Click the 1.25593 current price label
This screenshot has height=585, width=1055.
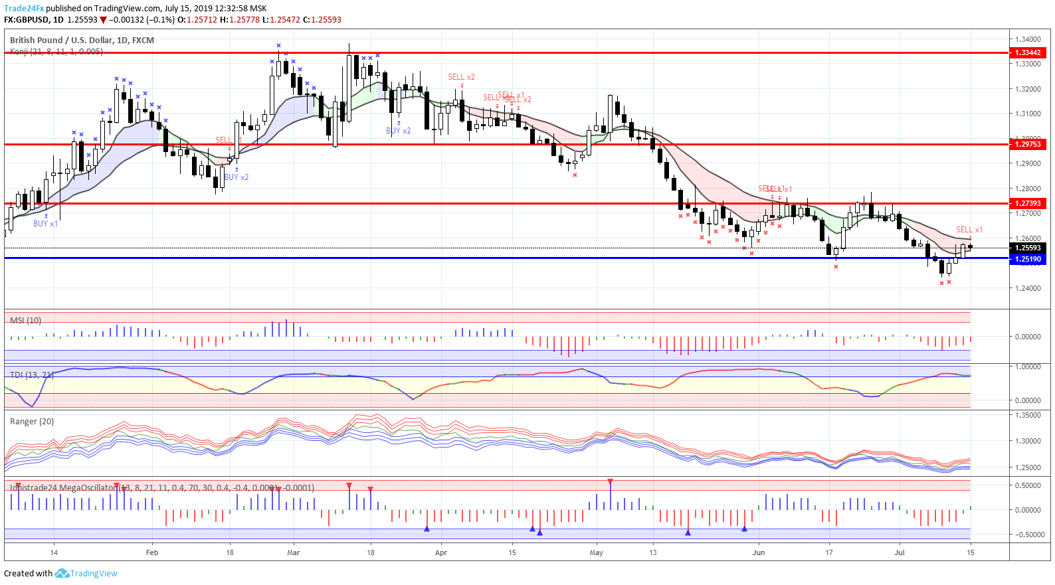click(1028, 248)
